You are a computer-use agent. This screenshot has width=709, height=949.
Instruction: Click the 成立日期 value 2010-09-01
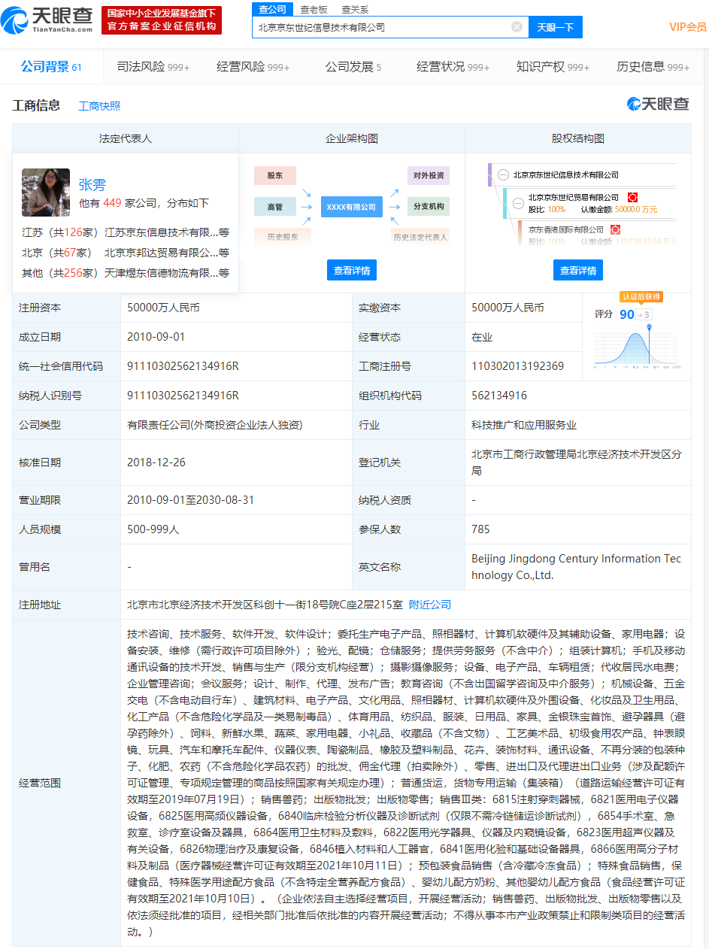tap(156, 337)
